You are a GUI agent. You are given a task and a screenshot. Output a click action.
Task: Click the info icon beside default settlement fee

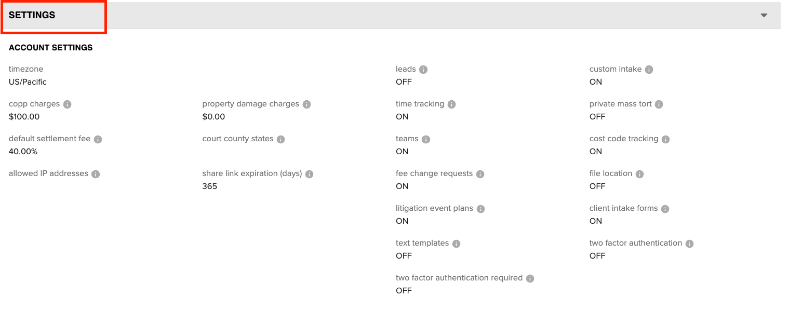coord(98,139)
